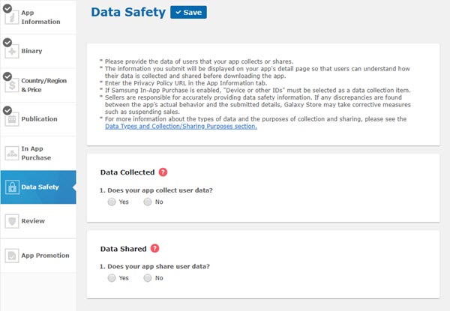This screenshot has height=311, width=450.
Task: Click the Binary plus icon in sidebar
Action: coord(12,51)
